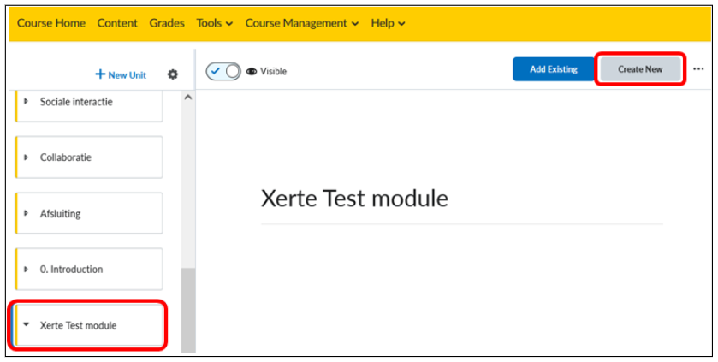Open the Tools dropdown menu
This screenshot has height=362, width=718.
tap(214, 23)
